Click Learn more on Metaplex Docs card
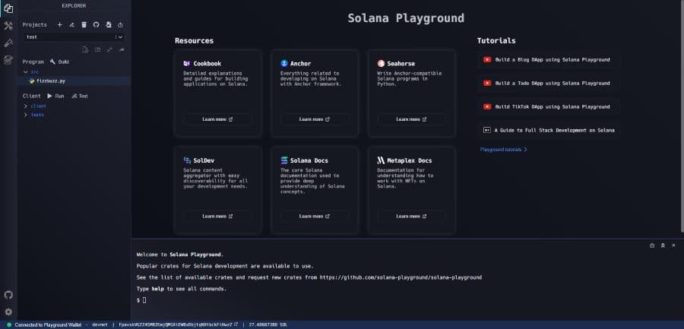 click(411, 216)
